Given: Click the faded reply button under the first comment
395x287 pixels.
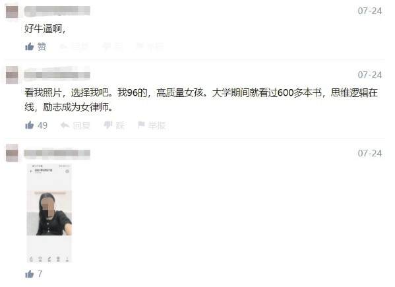Looking at the screenshot, I should (75, 47).
